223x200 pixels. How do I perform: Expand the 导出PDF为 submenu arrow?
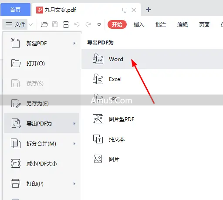pyautogui.click(x=74, y=124)
